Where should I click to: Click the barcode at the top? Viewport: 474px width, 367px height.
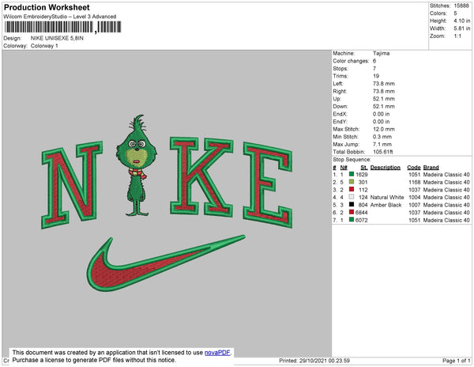(x=63, y=27)
